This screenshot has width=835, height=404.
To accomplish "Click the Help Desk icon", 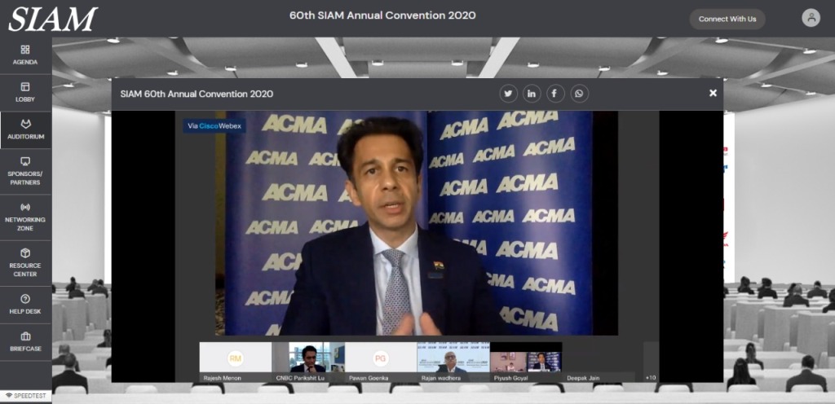I will point(25,304).
